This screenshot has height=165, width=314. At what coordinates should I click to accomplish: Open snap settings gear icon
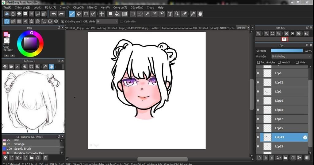[56, 21]
